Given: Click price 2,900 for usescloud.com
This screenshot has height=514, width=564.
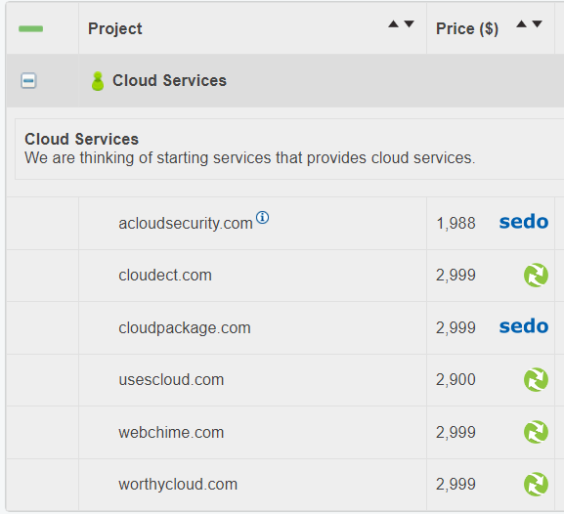Looking at the screenshot, I should pyautogui.click(x=456, y=379).
